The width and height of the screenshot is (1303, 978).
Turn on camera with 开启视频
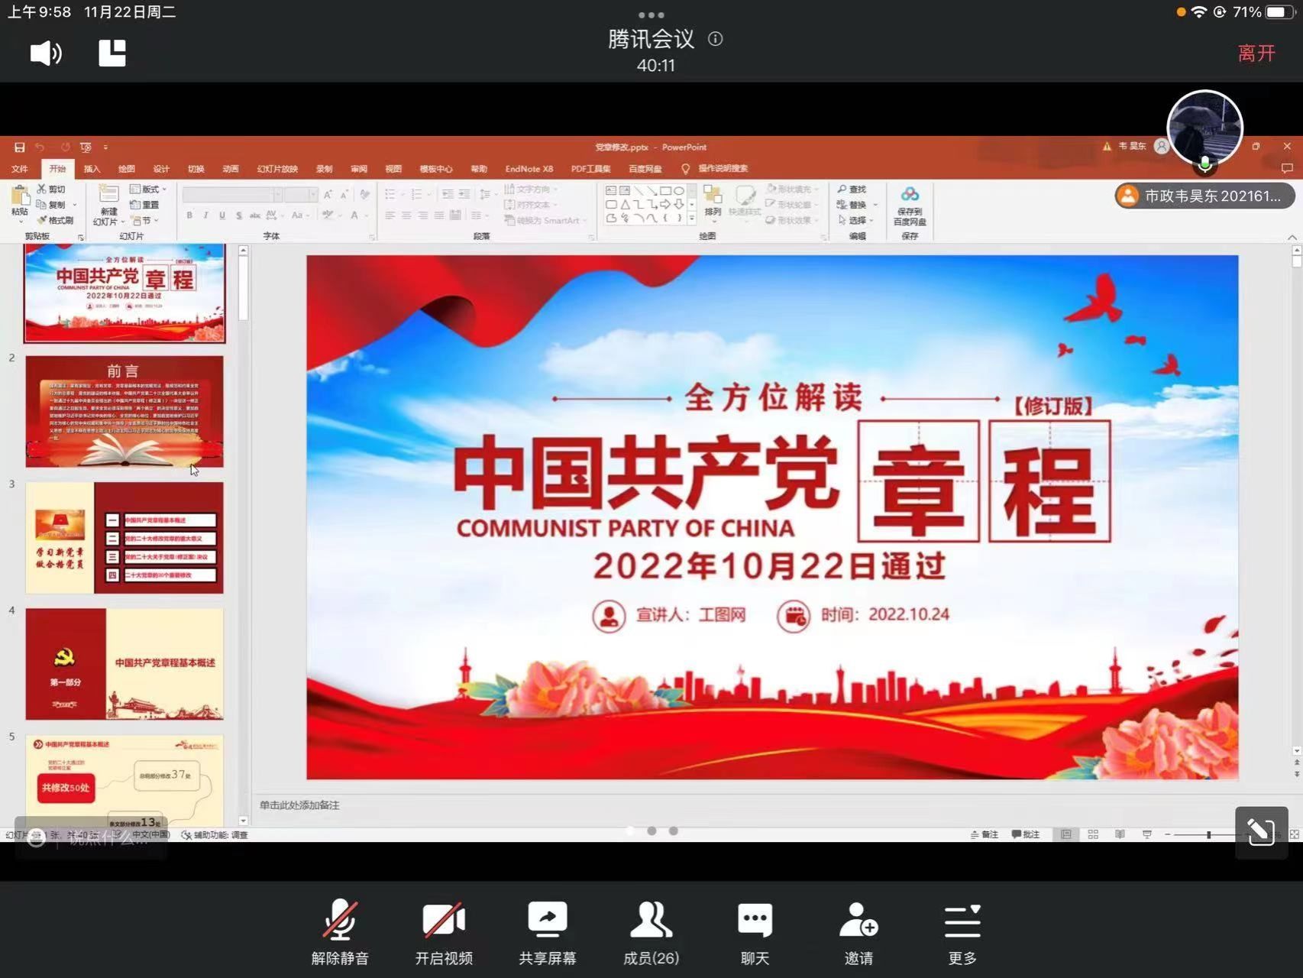[444, 932]
